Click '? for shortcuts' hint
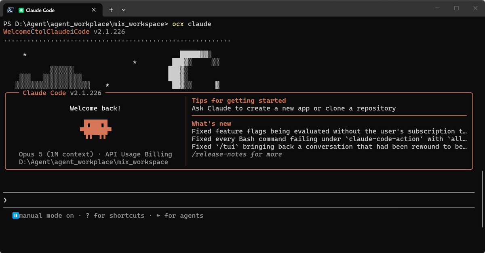 pos(115,216)
